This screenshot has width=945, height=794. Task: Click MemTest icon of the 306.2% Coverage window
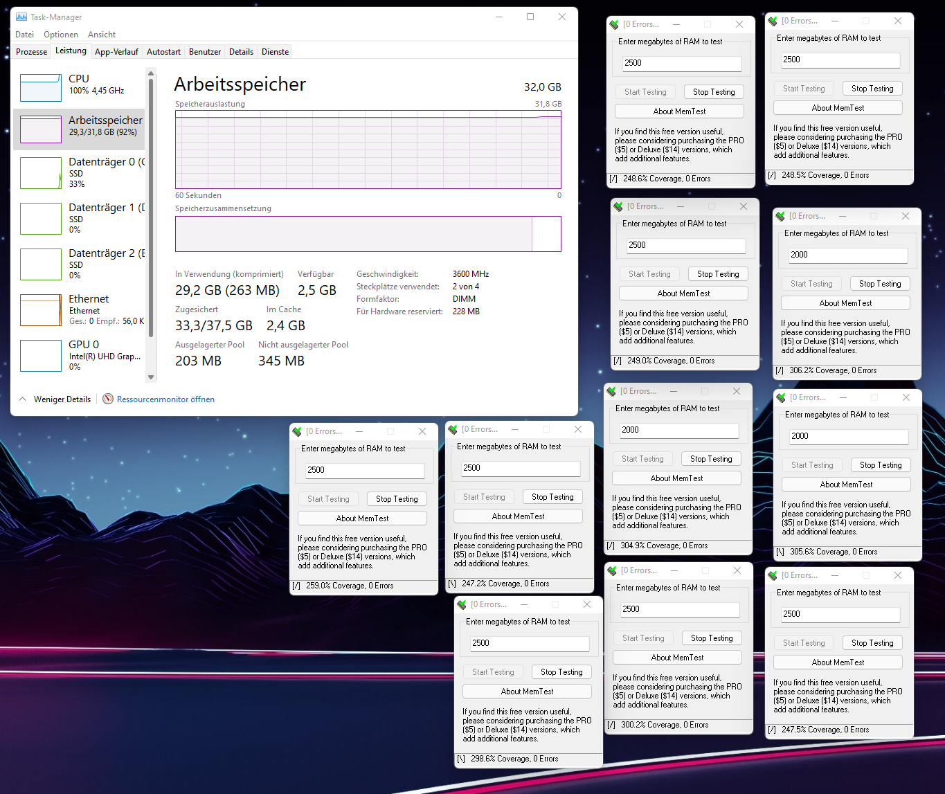[780, 216]
